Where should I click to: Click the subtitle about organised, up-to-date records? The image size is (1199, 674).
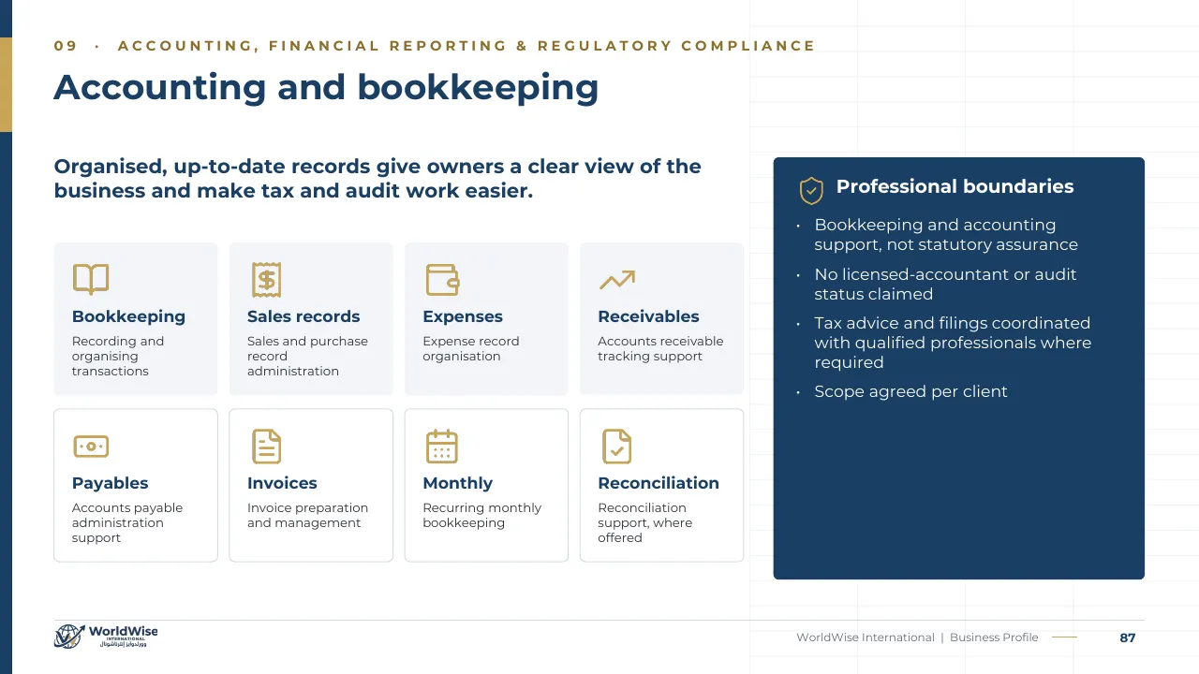(x=377, y=179)
